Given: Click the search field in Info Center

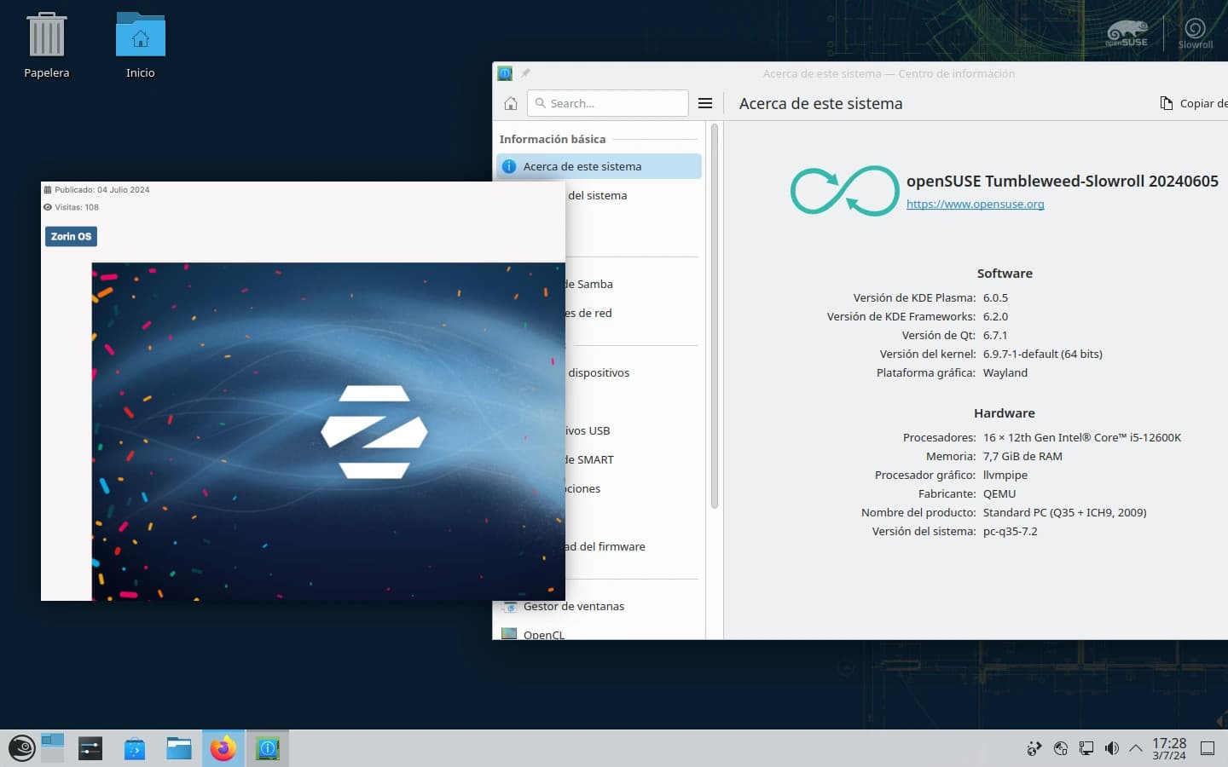Looking at the screenshot, I should point(608,103).
